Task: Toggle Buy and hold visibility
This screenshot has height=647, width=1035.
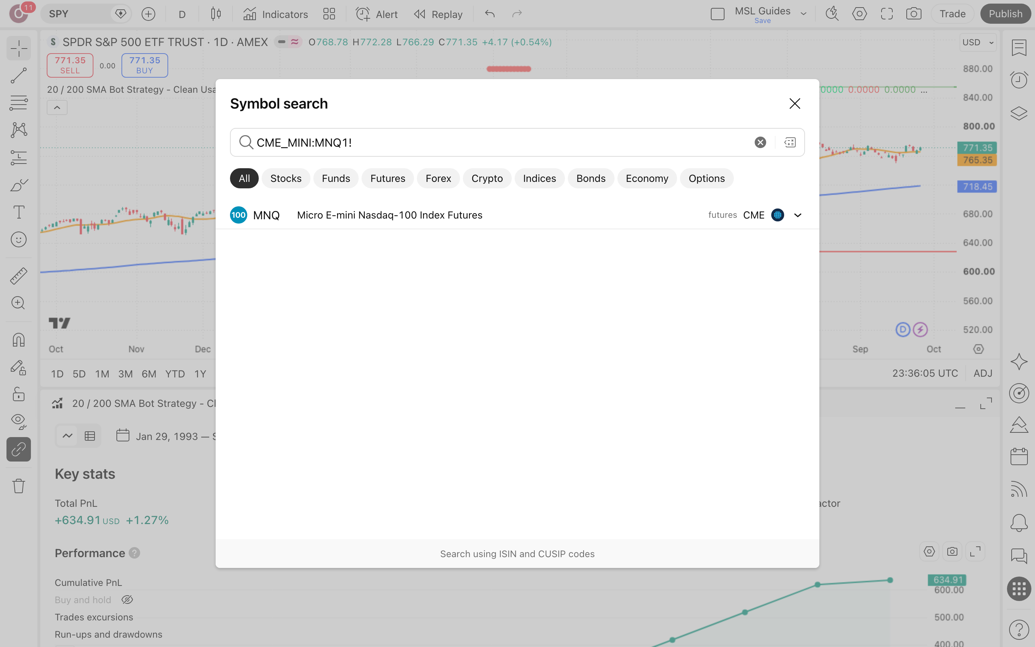Action: (x=127, y=600)
